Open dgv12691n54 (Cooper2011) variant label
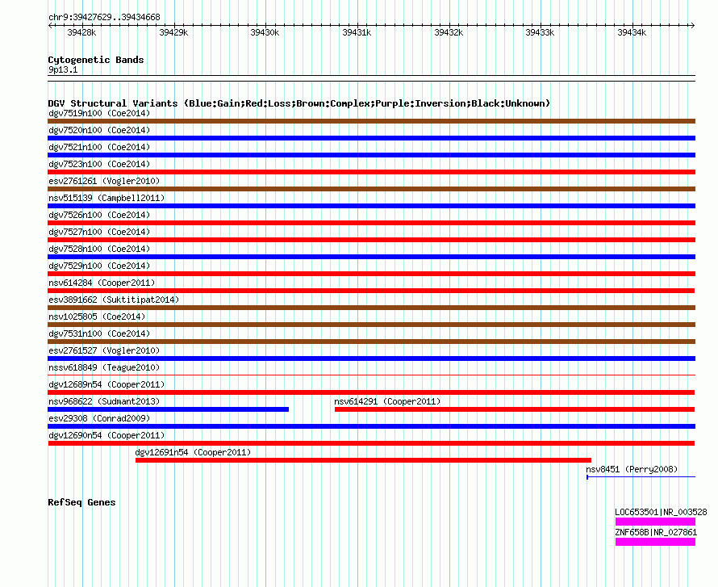The width and height of the screenshot is (718, 587). click(194, 452)
